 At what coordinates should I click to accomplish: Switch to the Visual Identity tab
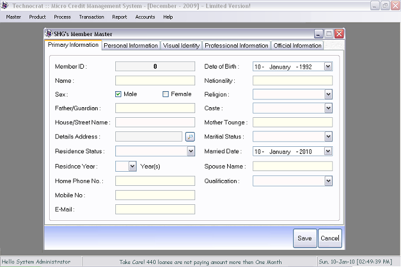182,46
